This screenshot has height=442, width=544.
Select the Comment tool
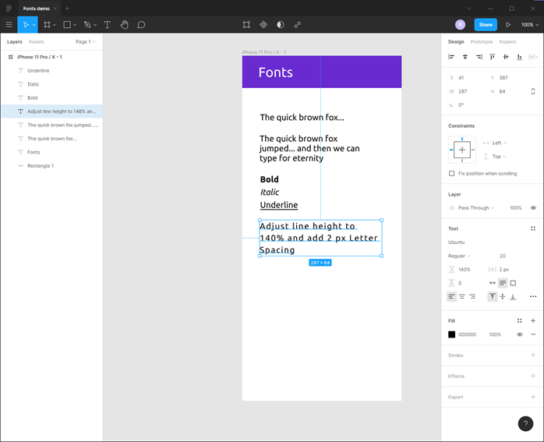coord(141,25)
